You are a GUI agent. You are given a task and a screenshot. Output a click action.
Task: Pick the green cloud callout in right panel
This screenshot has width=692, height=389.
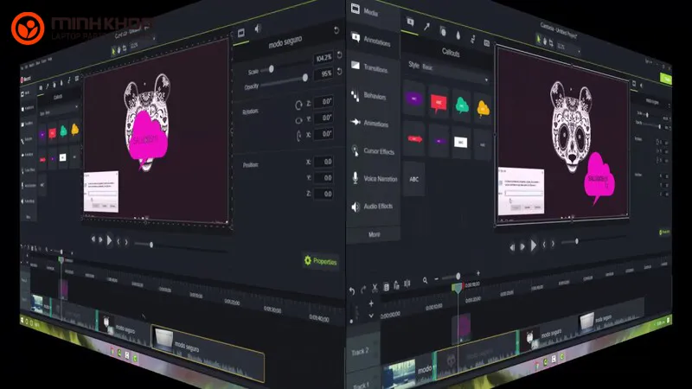tap(461, 104)
